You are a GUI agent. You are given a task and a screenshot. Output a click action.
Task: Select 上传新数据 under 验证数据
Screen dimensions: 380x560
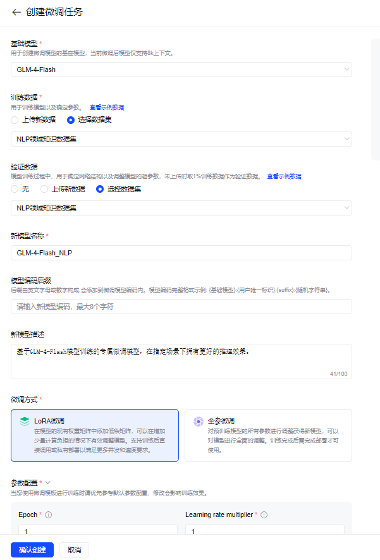tap(44, 189)
